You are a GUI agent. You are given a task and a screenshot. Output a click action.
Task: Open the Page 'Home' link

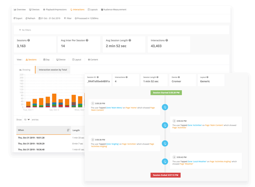click(x=131, y=108)
